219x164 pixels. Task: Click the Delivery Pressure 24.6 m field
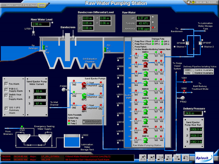pyautogui.click(x=193, y=113)
